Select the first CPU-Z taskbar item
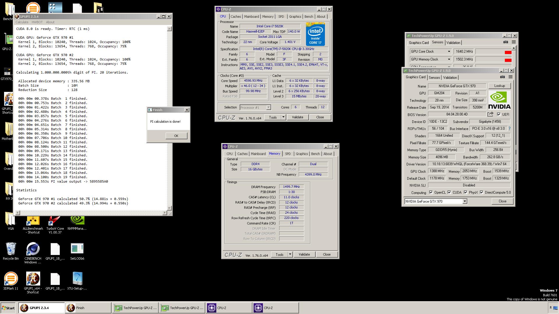 (229, 308)
